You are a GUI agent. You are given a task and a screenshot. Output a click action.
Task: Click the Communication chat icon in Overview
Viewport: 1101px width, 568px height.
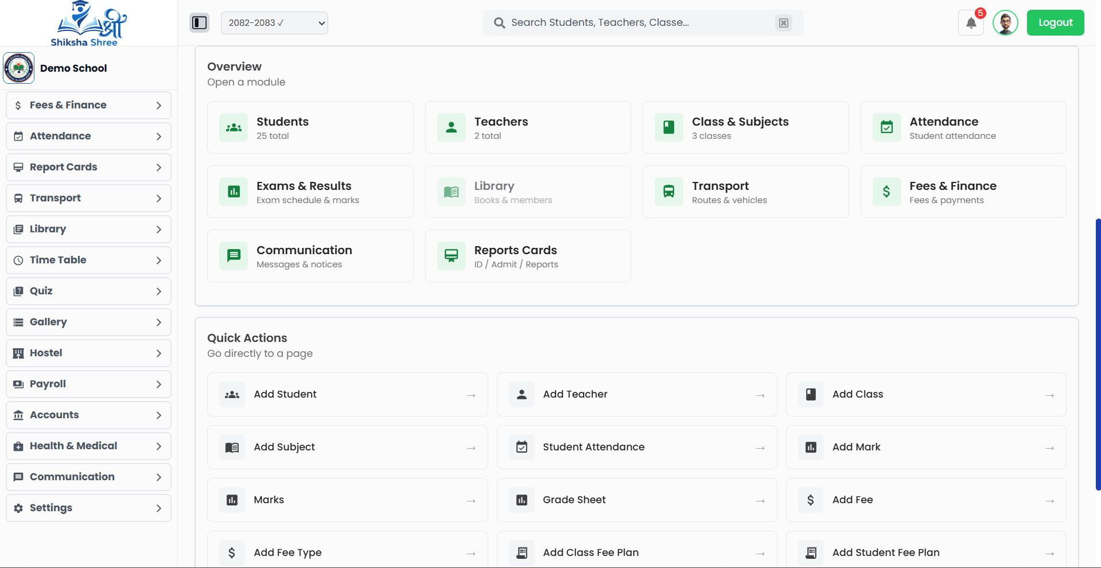click(x=233, y=256)
